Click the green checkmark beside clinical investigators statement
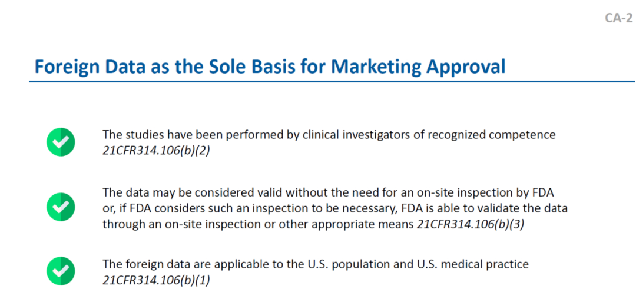This screenshot has height=299, width=636. [61, 142]
